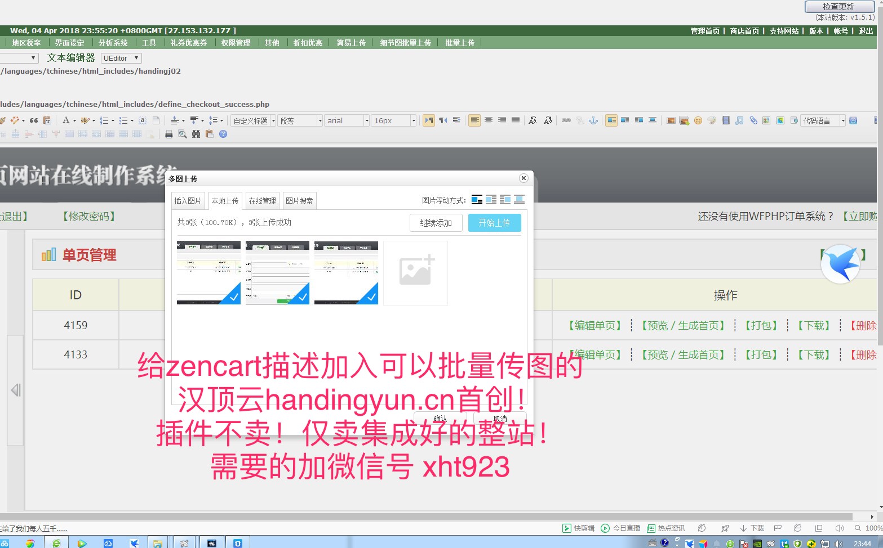Open the editor help question-mark icon
Viewport: 883px width, 548px height.
(x=223, y=134)
